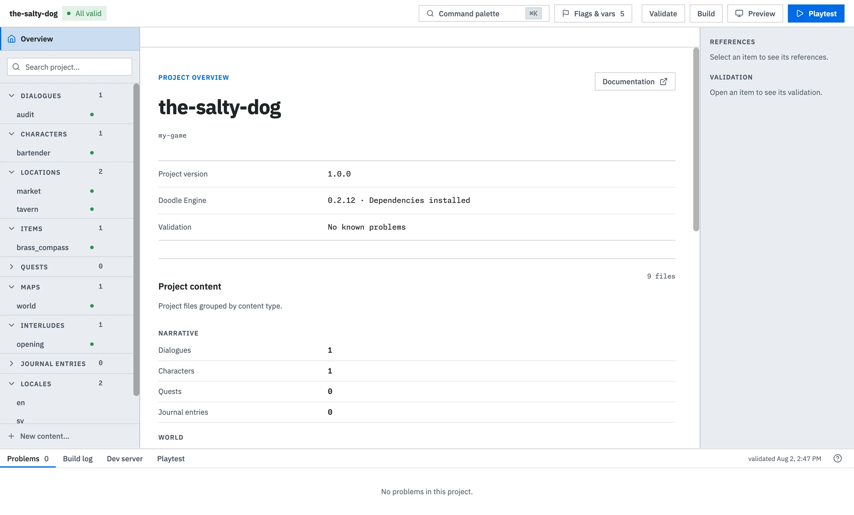The height and width of the screenshot is (515, 854).
Task: Click the Validate button
Action: pos(663,14)
